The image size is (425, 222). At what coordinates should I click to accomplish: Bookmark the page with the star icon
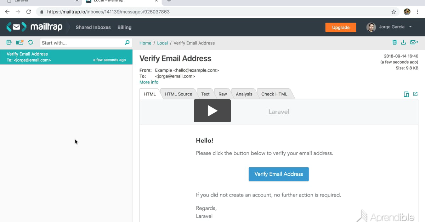(394, 12)
